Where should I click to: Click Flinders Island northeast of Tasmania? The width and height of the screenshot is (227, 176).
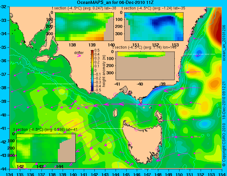pos(159,115)
